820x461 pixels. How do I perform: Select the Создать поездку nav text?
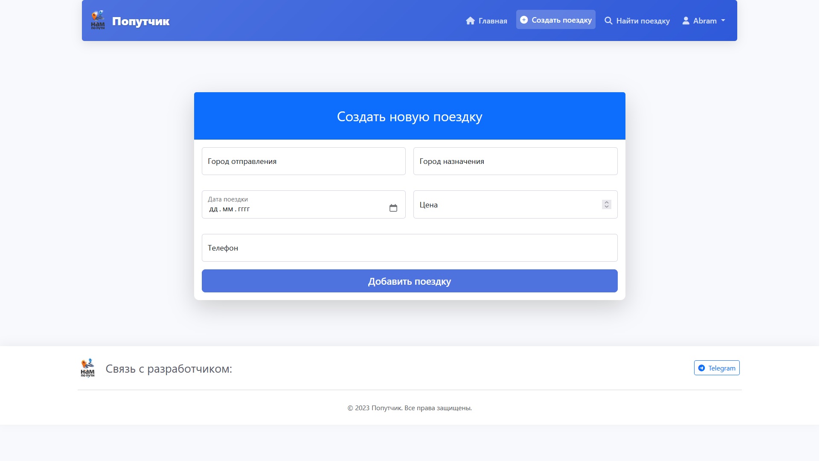[x=561, y=20]
